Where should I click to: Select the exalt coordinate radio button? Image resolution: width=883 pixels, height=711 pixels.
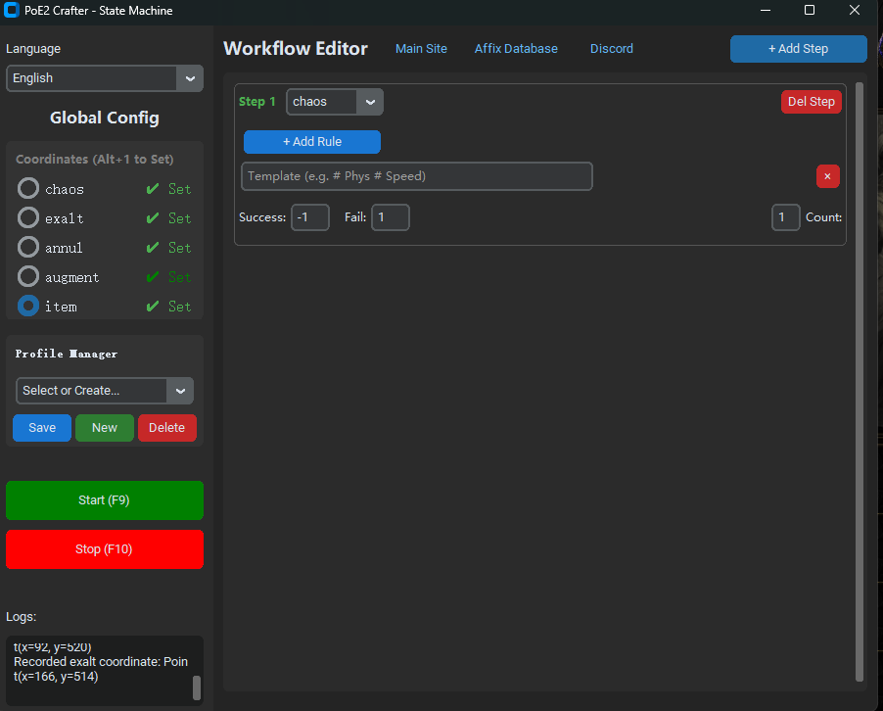coord(28,217)
